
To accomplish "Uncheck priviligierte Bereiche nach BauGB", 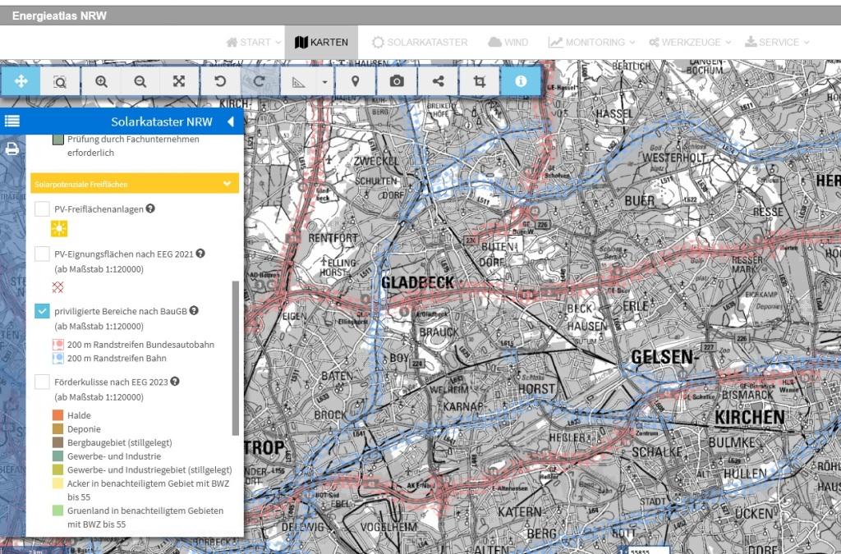I will 42,311.
